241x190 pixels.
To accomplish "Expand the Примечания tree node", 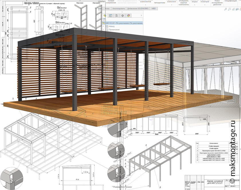I will (103, 30).
